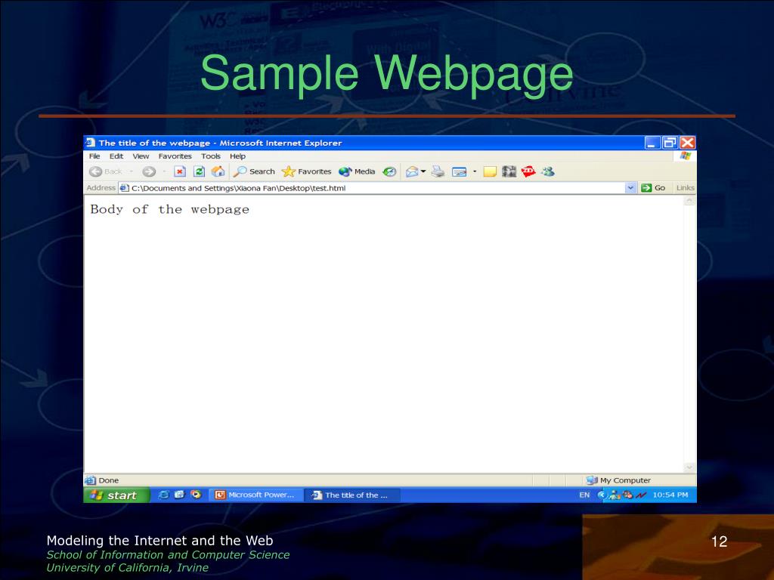Click the red ZD toolbar icon

[528, 171]
